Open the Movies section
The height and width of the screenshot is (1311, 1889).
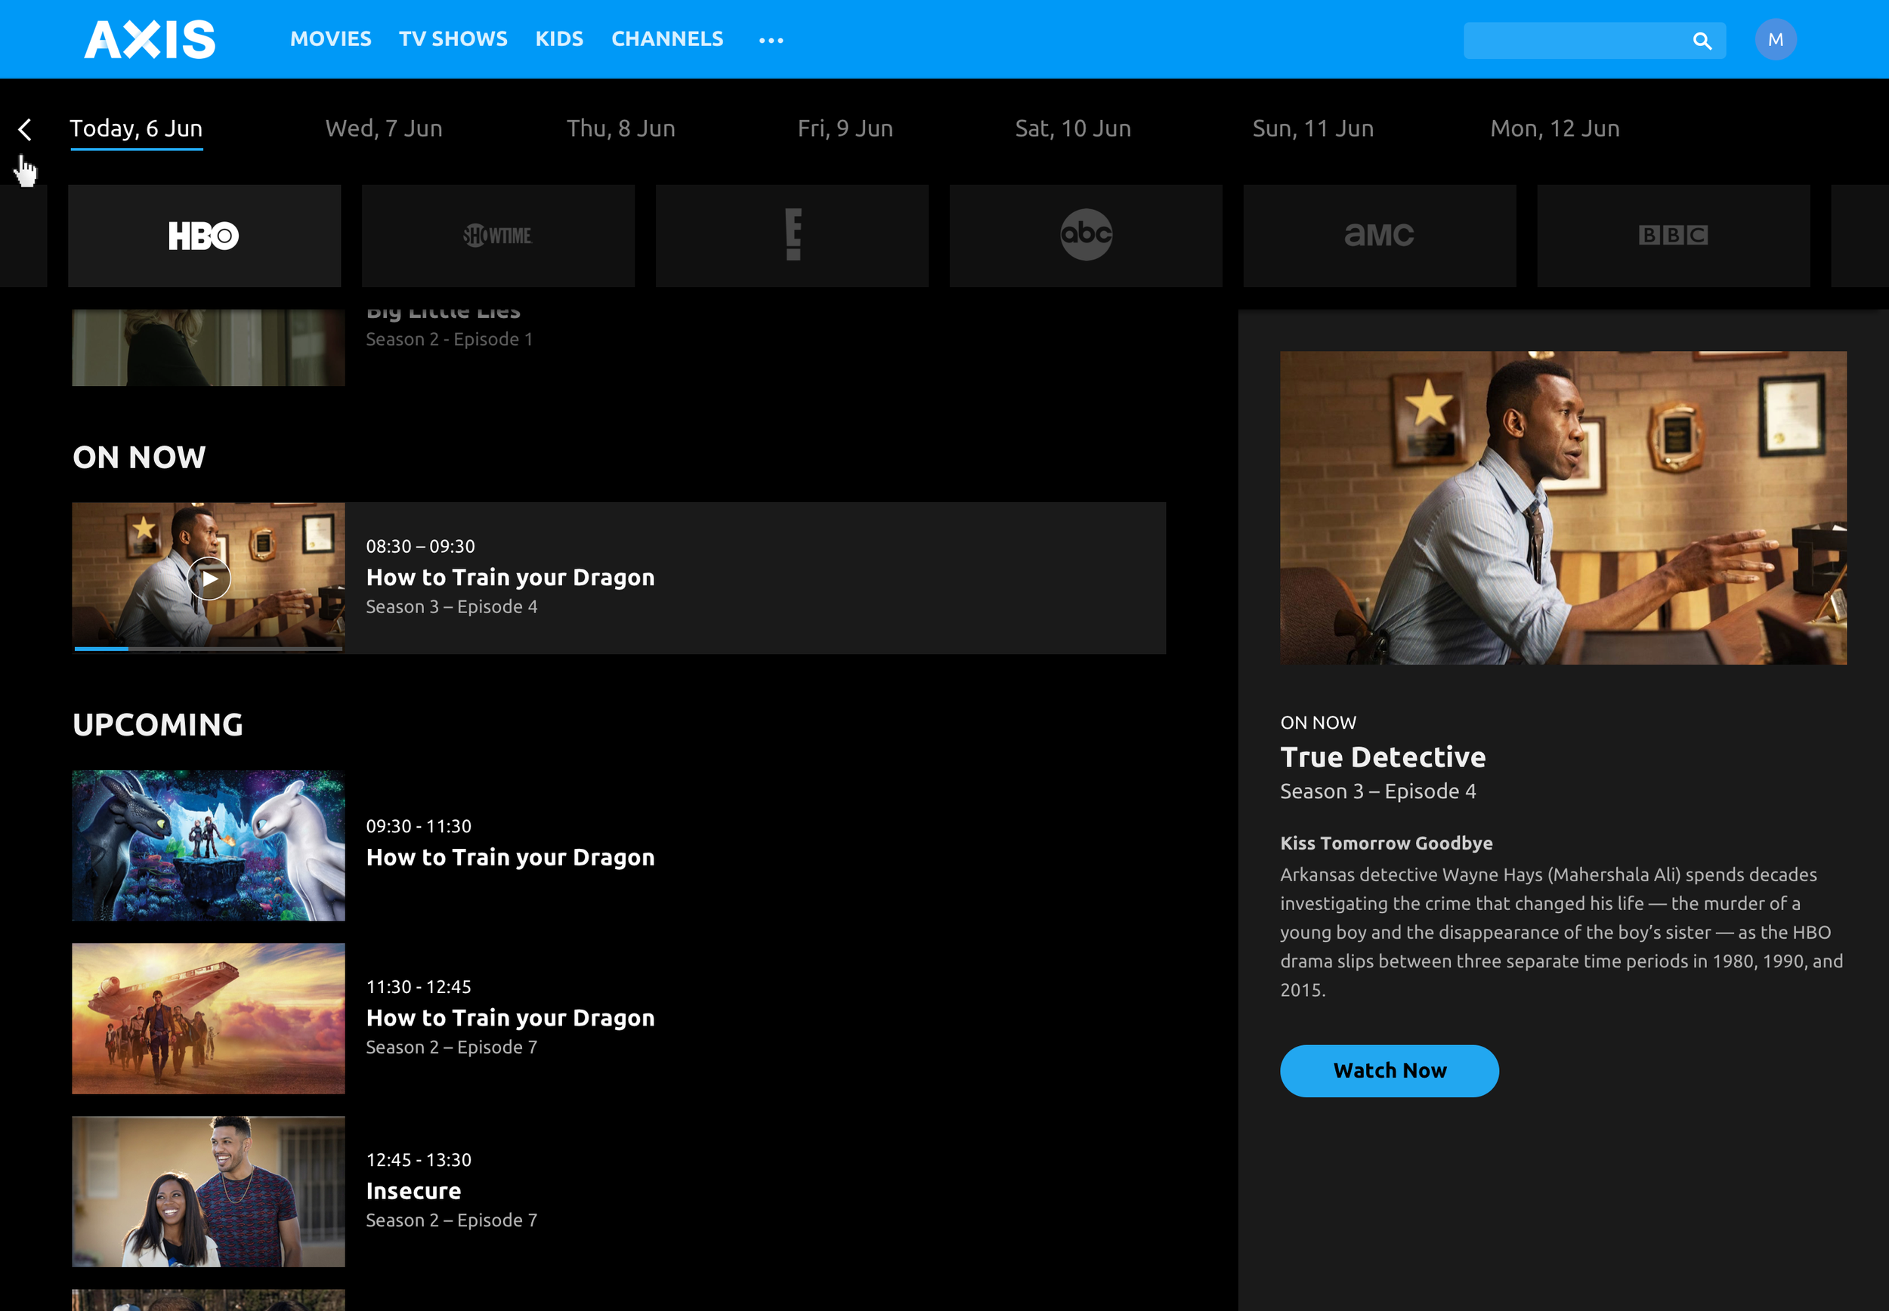pos(330,39)
